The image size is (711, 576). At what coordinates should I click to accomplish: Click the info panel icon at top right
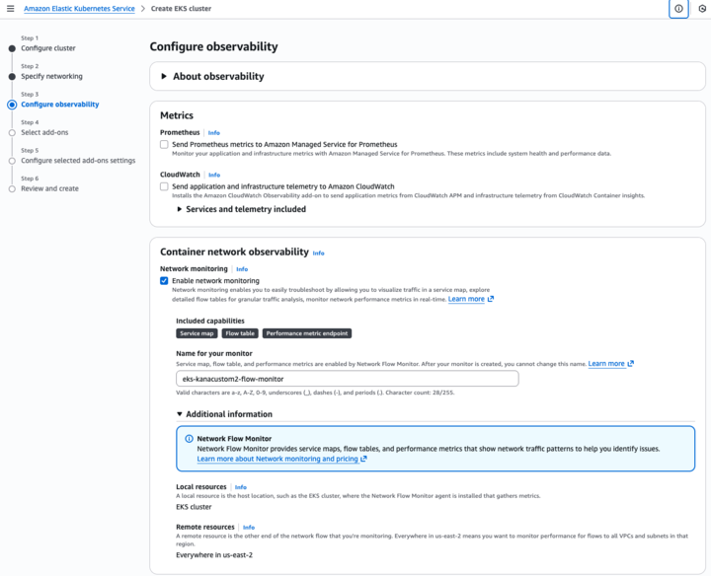click(678, 8)
